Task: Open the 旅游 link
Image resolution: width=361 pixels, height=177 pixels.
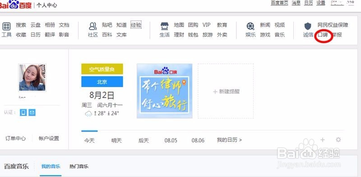Action: pos(208,35)
